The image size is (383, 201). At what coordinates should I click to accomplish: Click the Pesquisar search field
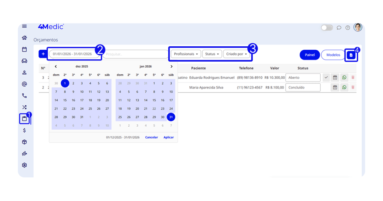tap(136, 54)
